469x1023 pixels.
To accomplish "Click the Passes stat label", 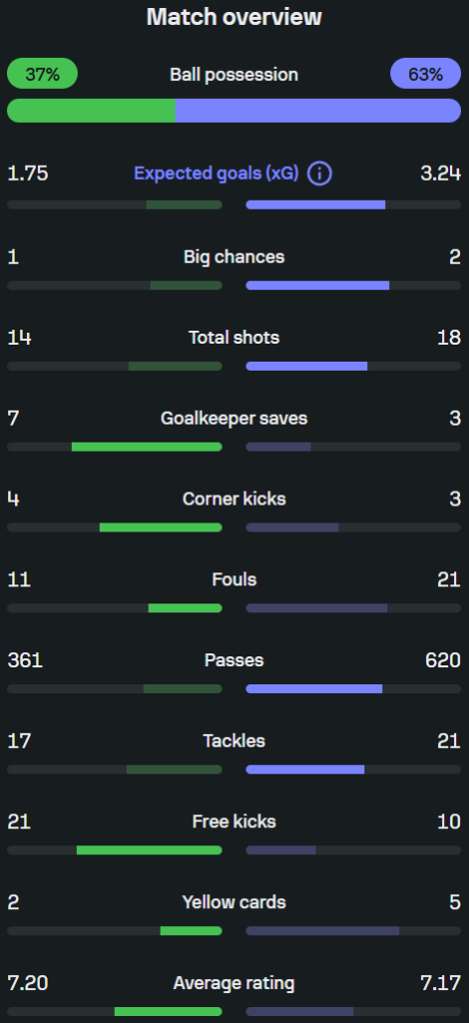I will 234,660.
